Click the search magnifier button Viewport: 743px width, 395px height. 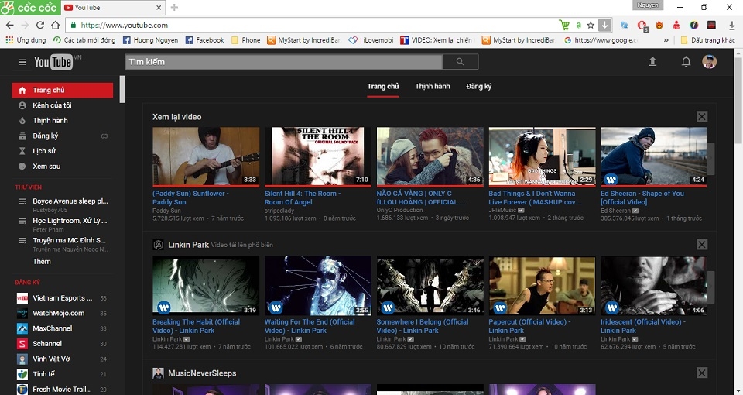460,62
